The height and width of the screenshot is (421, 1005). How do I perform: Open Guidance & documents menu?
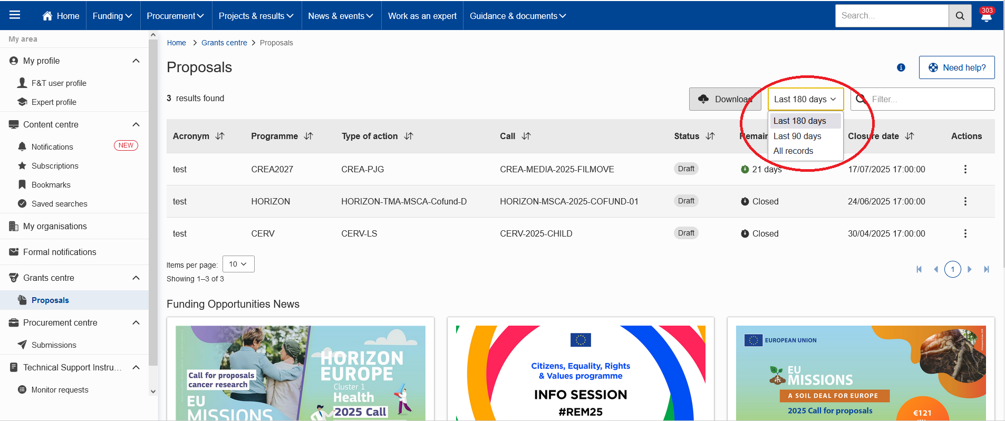coord(518,16)
